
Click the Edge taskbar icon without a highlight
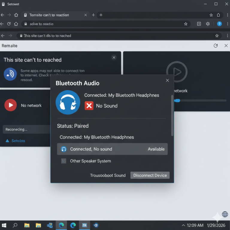[73, 225]
